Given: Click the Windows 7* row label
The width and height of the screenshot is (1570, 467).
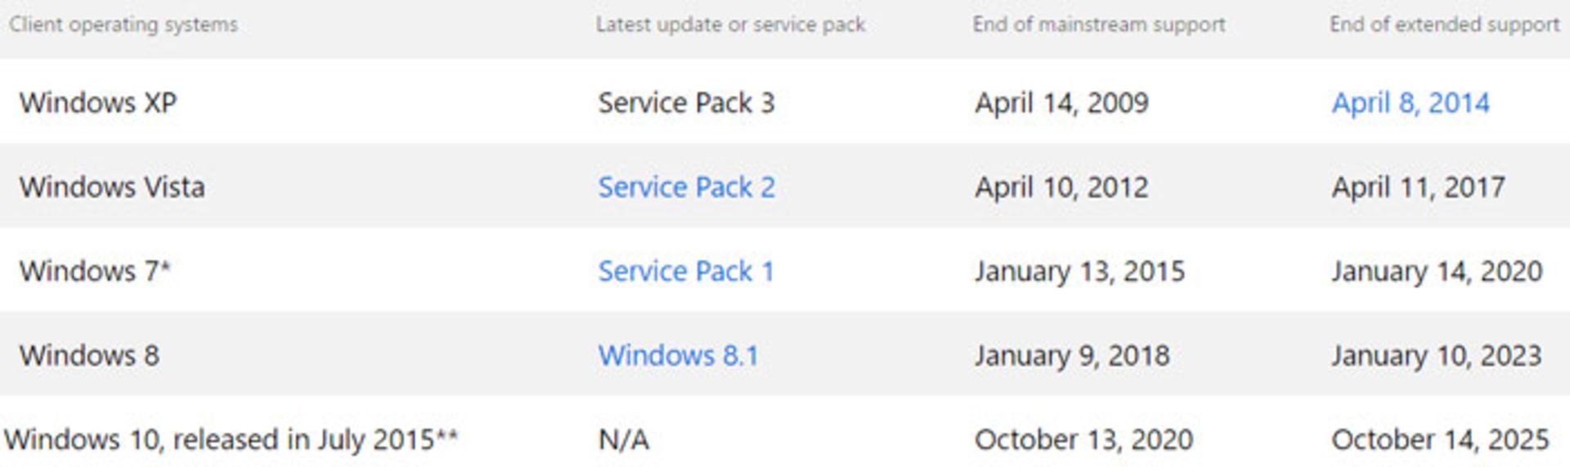Looking at the screenshot, I should [x=95, y=272].
